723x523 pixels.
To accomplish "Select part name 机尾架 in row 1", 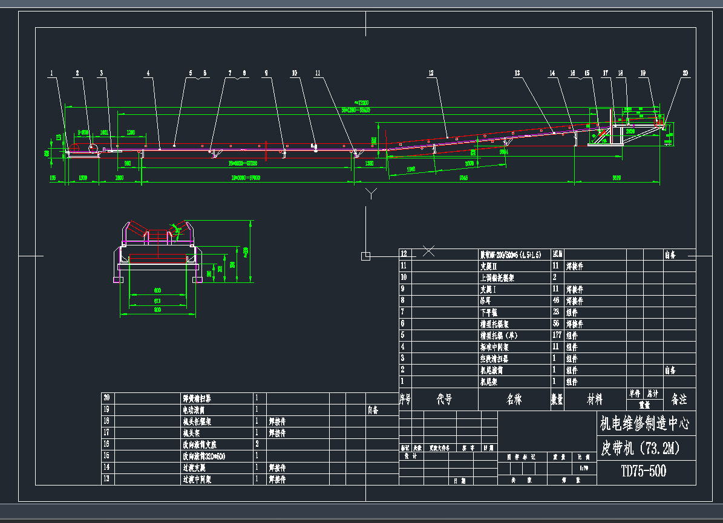I will click(489, 382).
